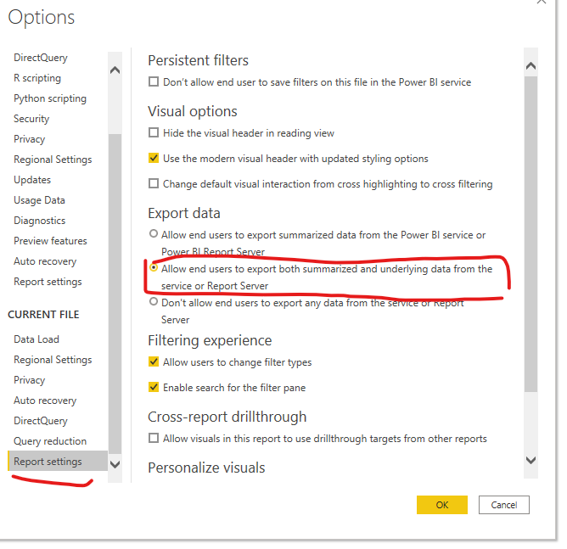This screenshot has height=549, width=567.
Task: Enable 'Hide the visual header in reading view'
Action: (x=154, y=132)
